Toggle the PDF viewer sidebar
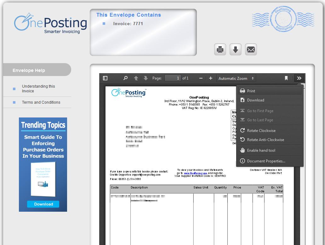This screenshot has width=325, height=245. [105, 78]
